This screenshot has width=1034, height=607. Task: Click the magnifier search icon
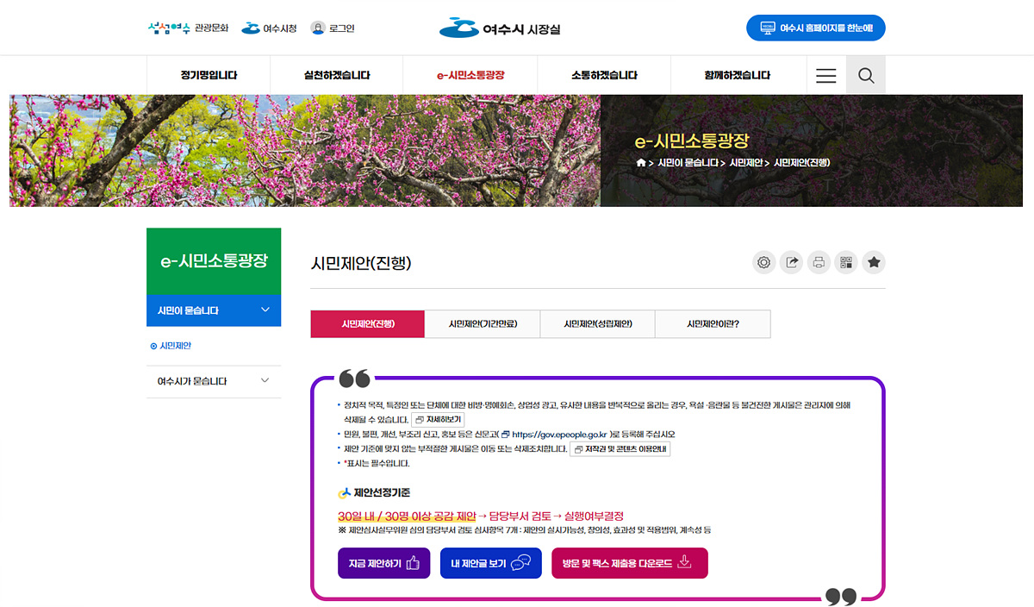point(866,76)
